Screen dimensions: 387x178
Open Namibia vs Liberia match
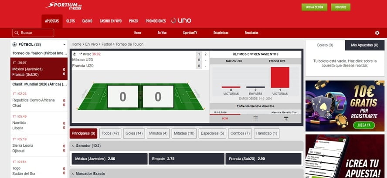click(39, 123)
